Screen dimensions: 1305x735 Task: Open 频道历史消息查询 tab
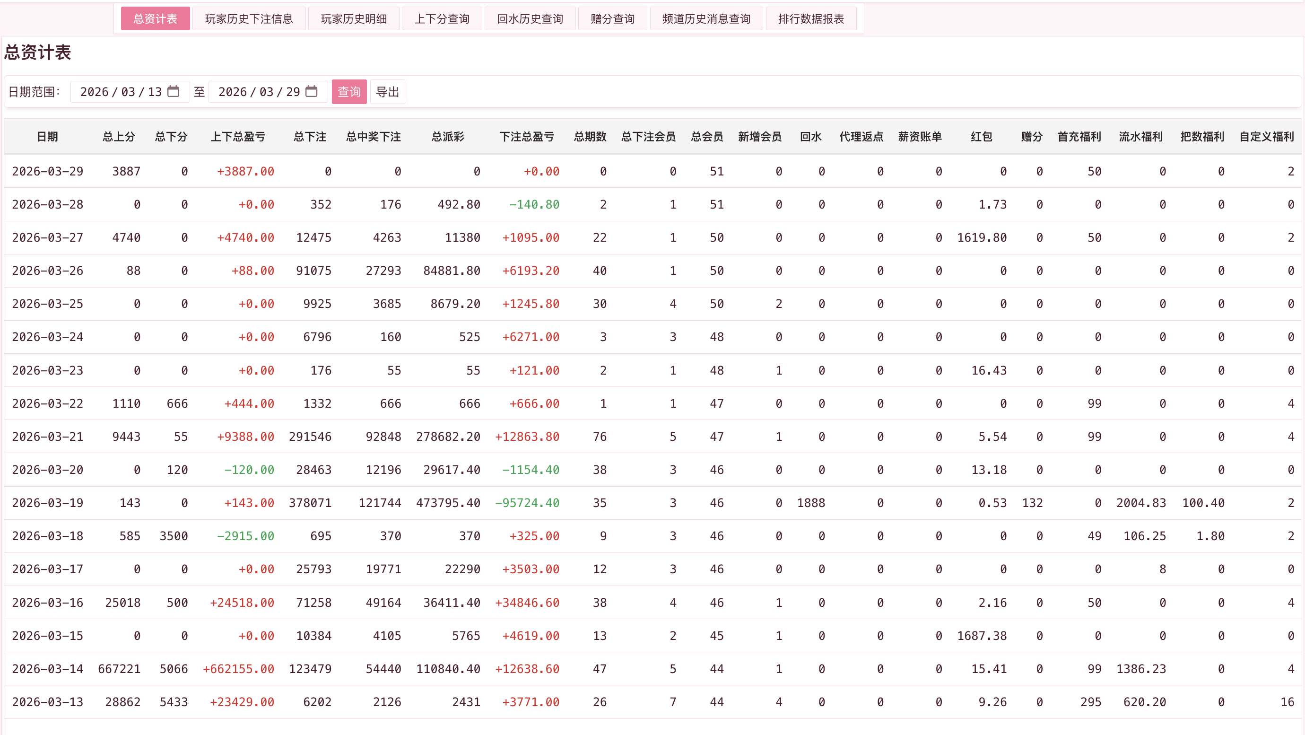tap(706, 19)
